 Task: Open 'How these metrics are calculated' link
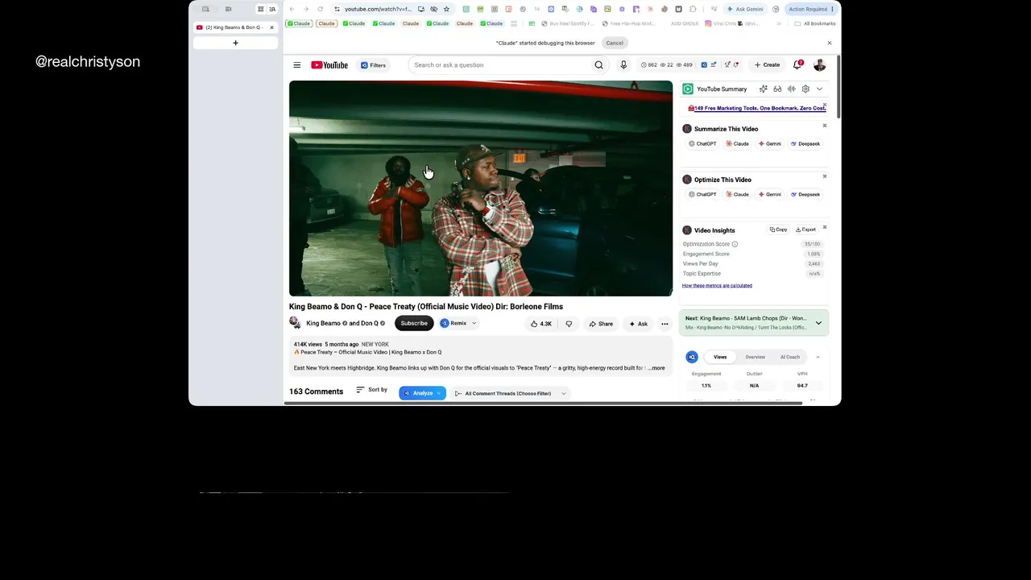tap(717, 286)
